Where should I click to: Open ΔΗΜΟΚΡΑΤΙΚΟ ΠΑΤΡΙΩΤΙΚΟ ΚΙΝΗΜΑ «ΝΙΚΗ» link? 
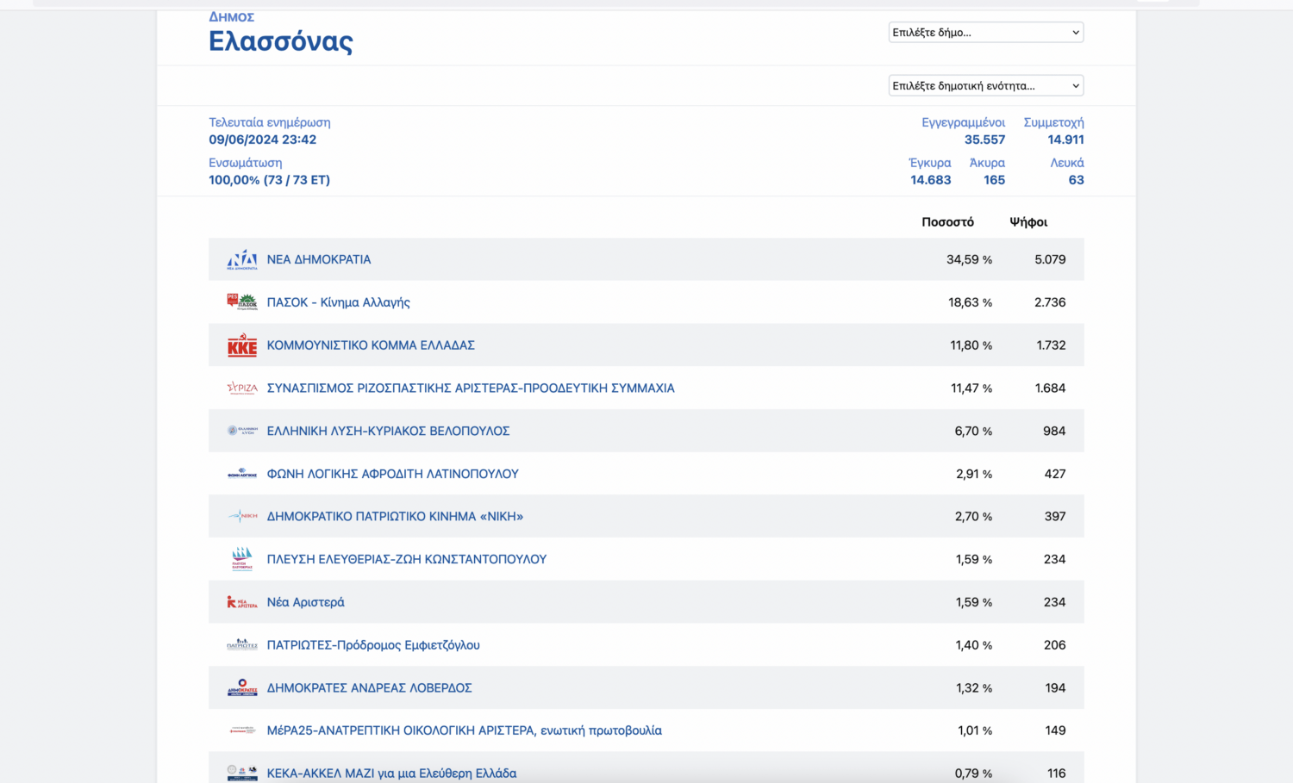click(x=396, y=517)
